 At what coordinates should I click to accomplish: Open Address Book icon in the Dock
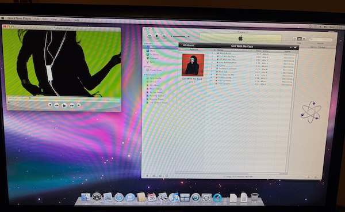tap(141, 197)
